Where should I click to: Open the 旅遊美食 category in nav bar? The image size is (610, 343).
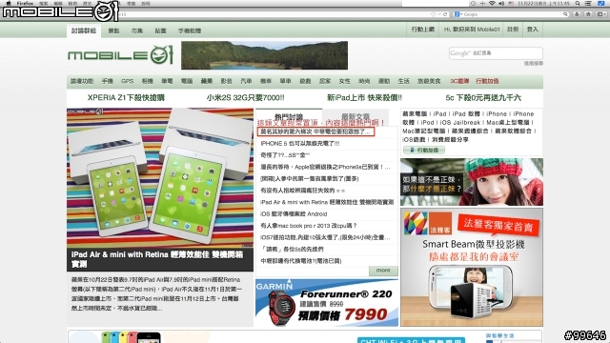coord(429,81)
